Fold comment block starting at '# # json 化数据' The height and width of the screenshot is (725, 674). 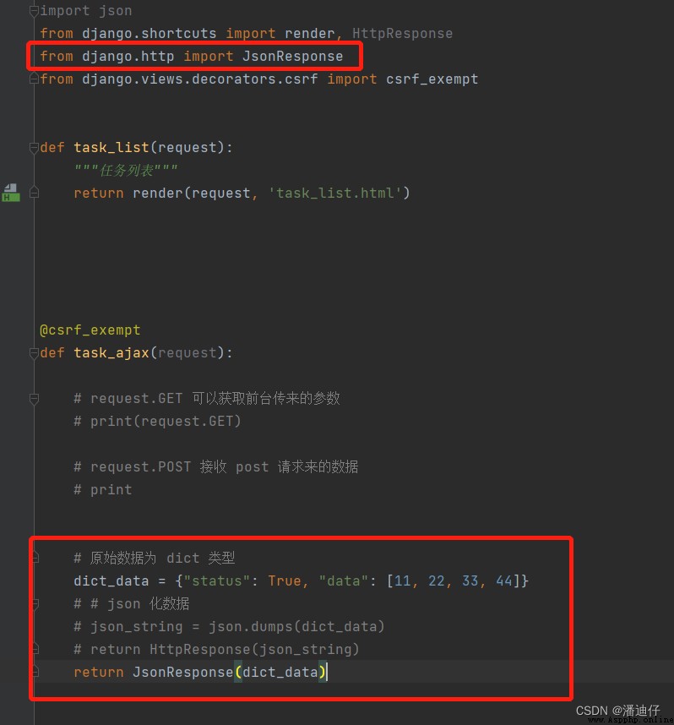click(35, 603)
